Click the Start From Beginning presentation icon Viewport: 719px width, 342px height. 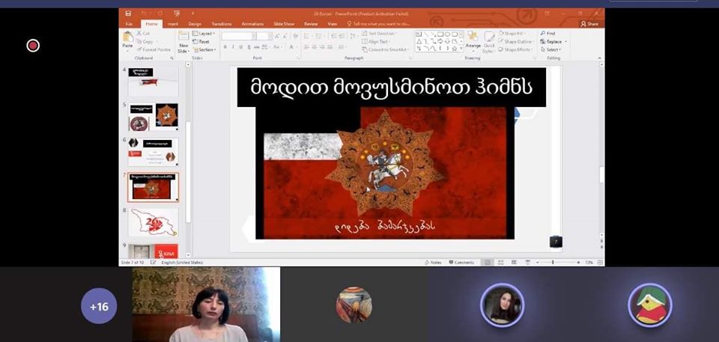pos(177,13)
